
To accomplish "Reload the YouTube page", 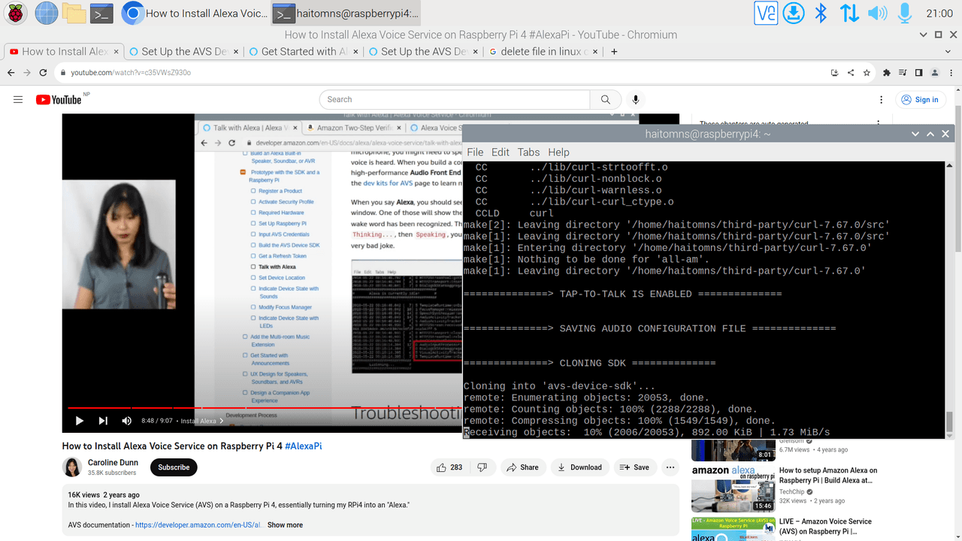I will tap(44, 73).
